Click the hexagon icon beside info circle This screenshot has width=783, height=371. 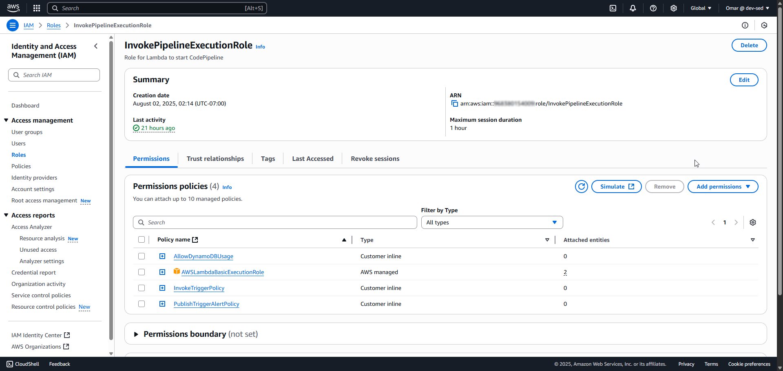[764, 25]
